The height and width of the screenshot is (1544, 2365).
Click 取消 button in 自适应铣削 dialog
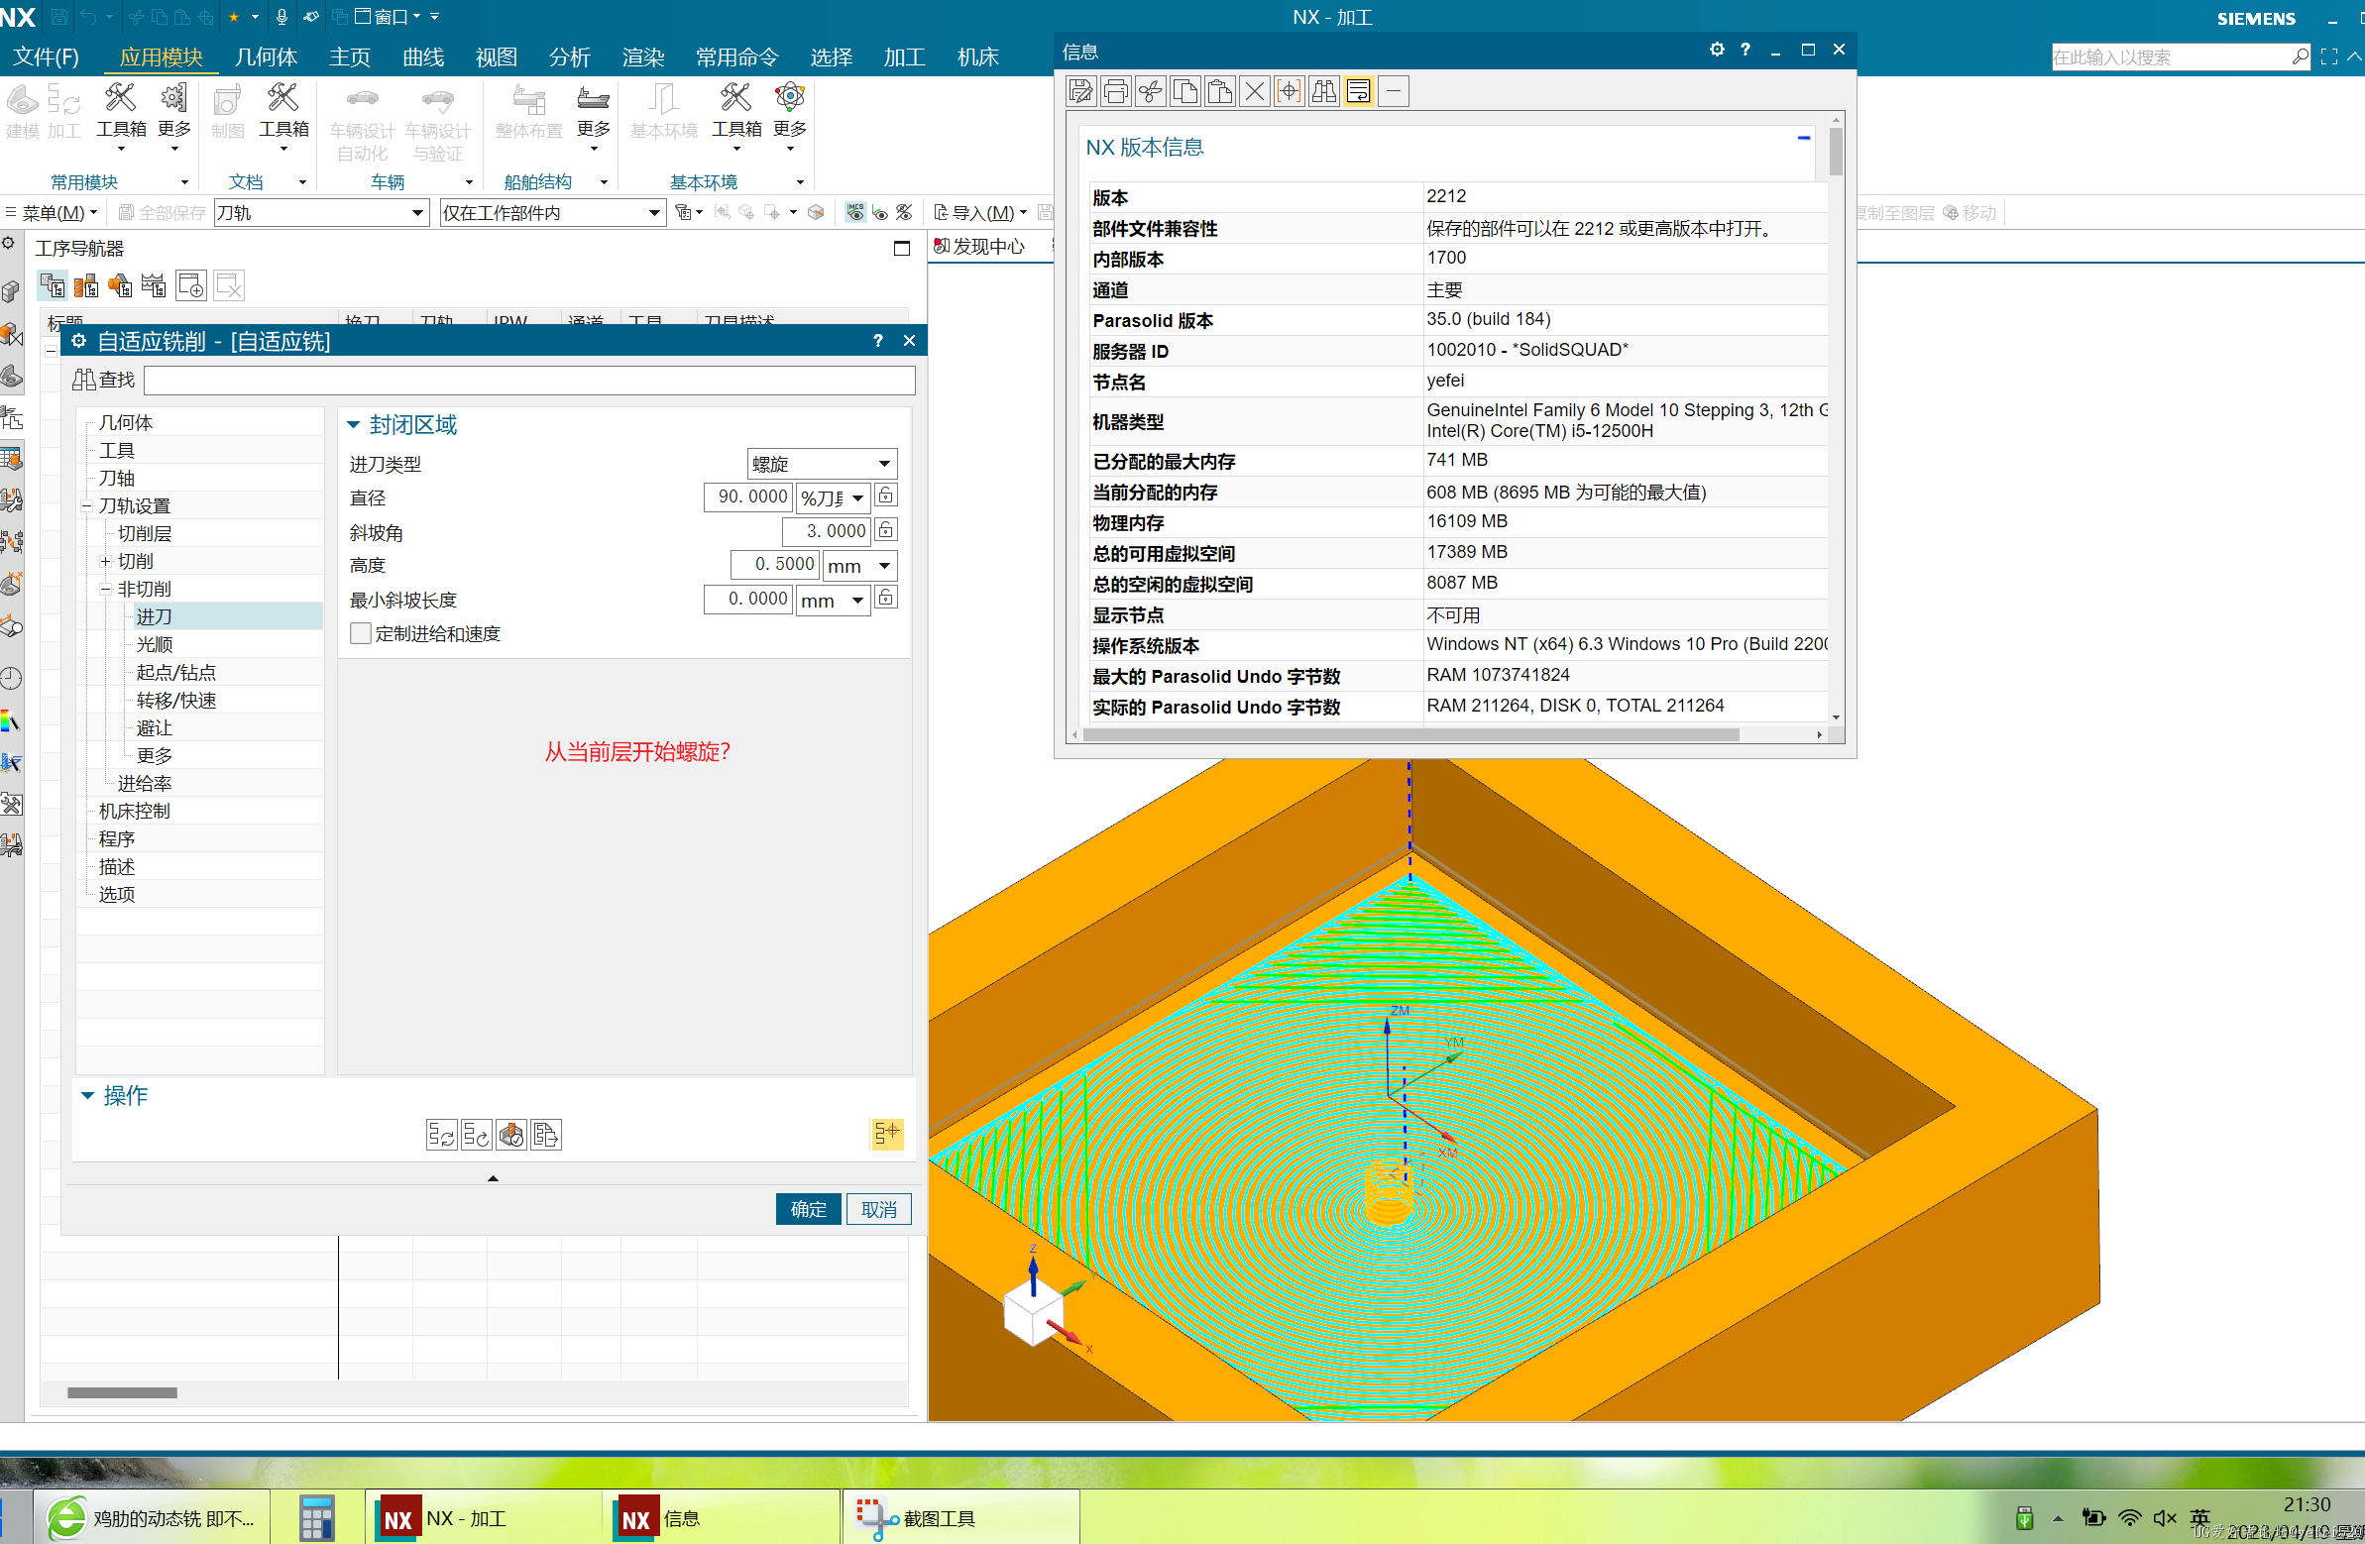[x=878, y=1209]
